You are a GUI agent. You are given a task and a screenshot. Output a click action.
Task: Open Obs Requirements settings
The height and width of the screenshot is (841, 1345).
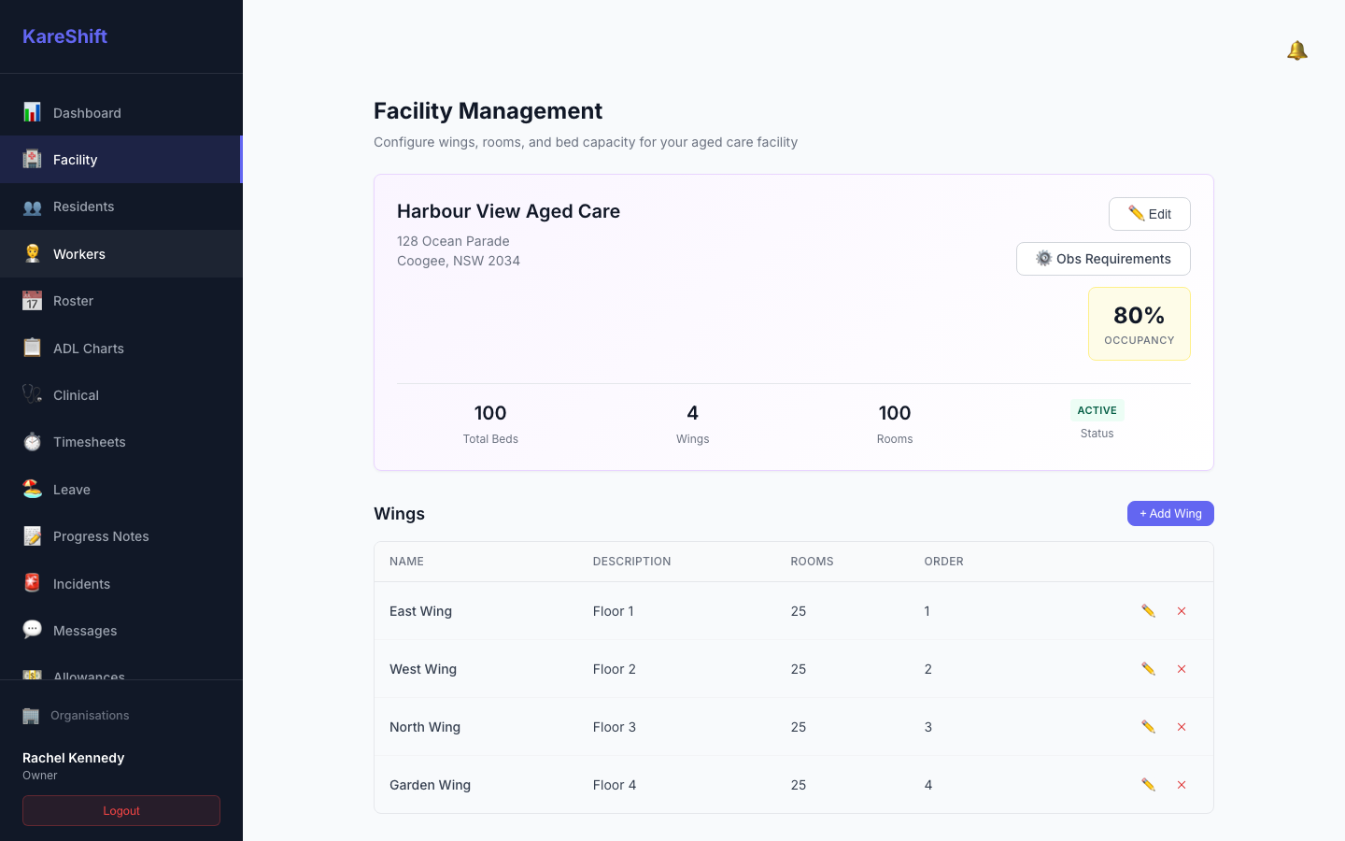coord(1103,259)
